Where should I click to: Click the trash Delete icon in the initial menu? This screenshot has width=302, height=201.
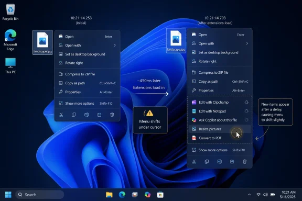[x=112, y=115]
